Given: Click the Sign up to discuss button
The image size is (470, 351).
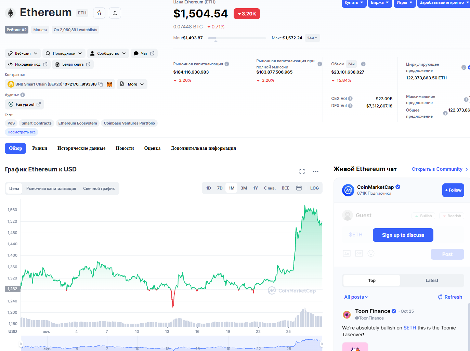Looking at the screenshot, I should point(403,235).
